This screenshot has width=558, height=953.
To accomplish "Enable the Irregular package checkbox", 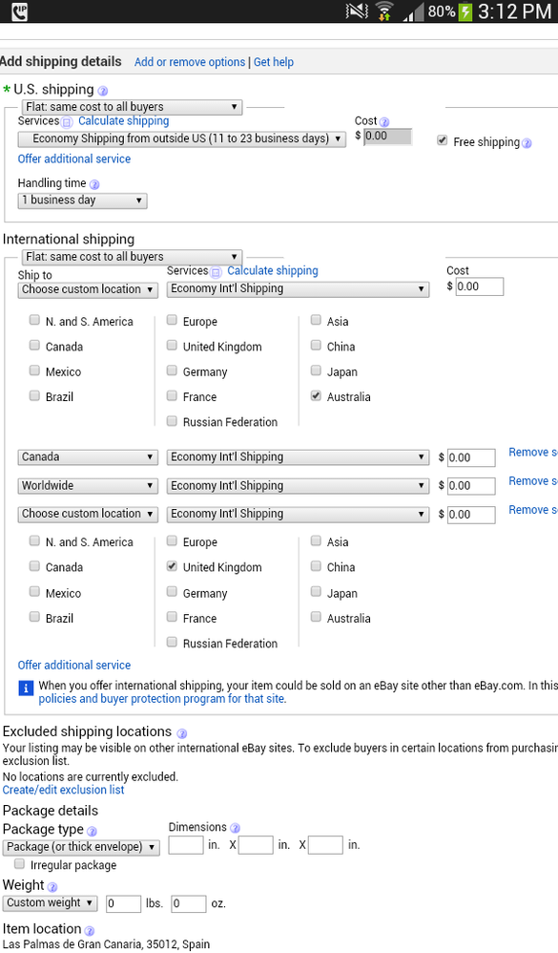I will [19, 863].
